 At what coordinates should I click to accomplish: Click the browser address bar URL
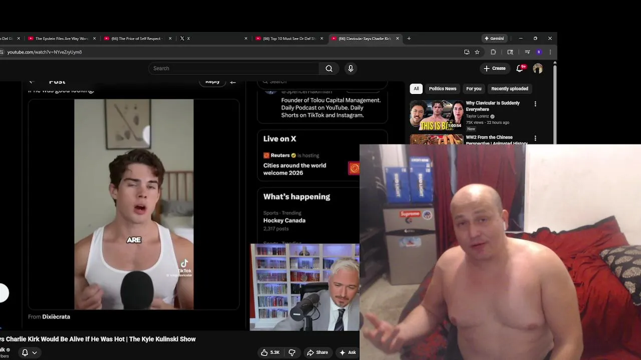pyautogui.click(x=45, y=52)
